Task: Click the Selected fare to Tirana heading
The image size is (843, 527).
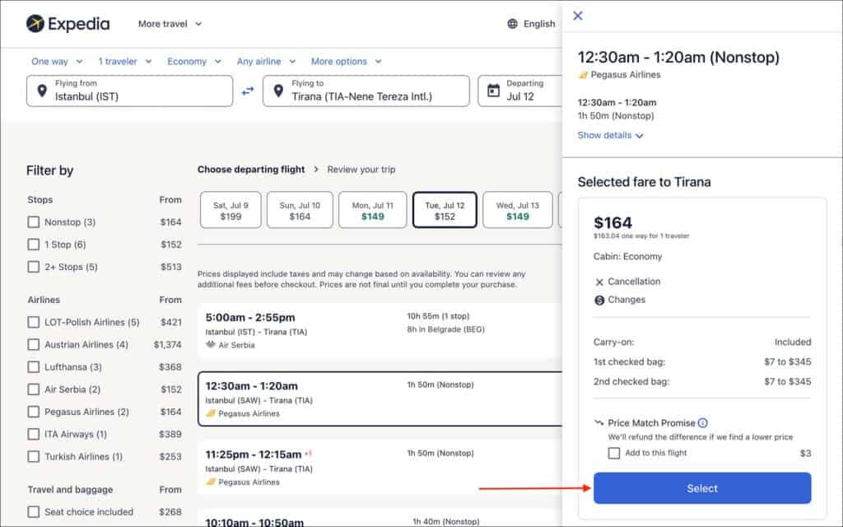Action: (644, 182)
